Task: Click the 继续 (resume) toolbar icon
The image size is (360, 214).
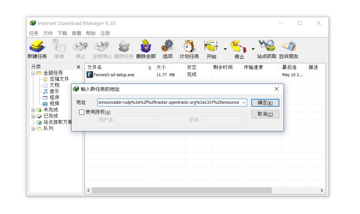Action: coord(59,46)
